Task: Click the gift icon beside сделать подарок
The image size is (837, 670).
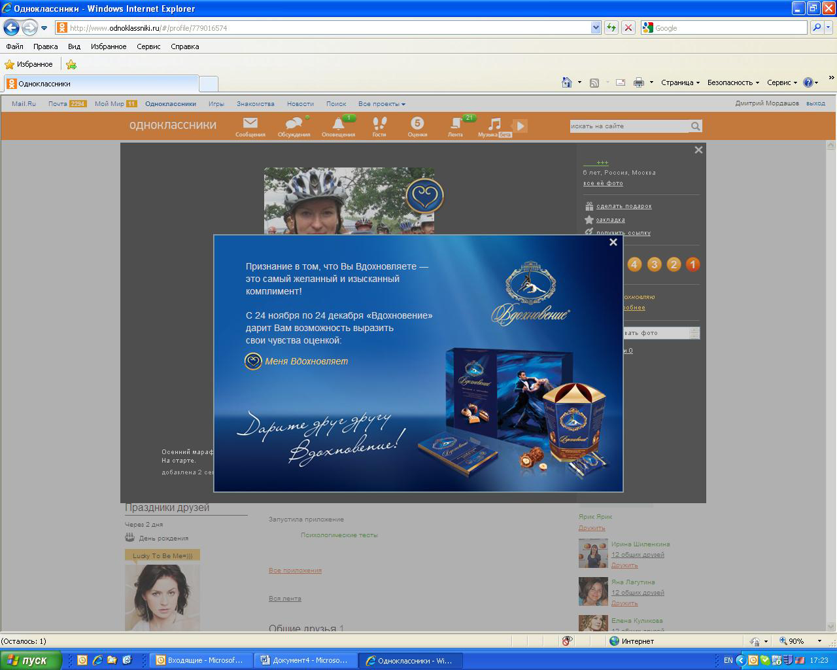Action: (589, 206)
